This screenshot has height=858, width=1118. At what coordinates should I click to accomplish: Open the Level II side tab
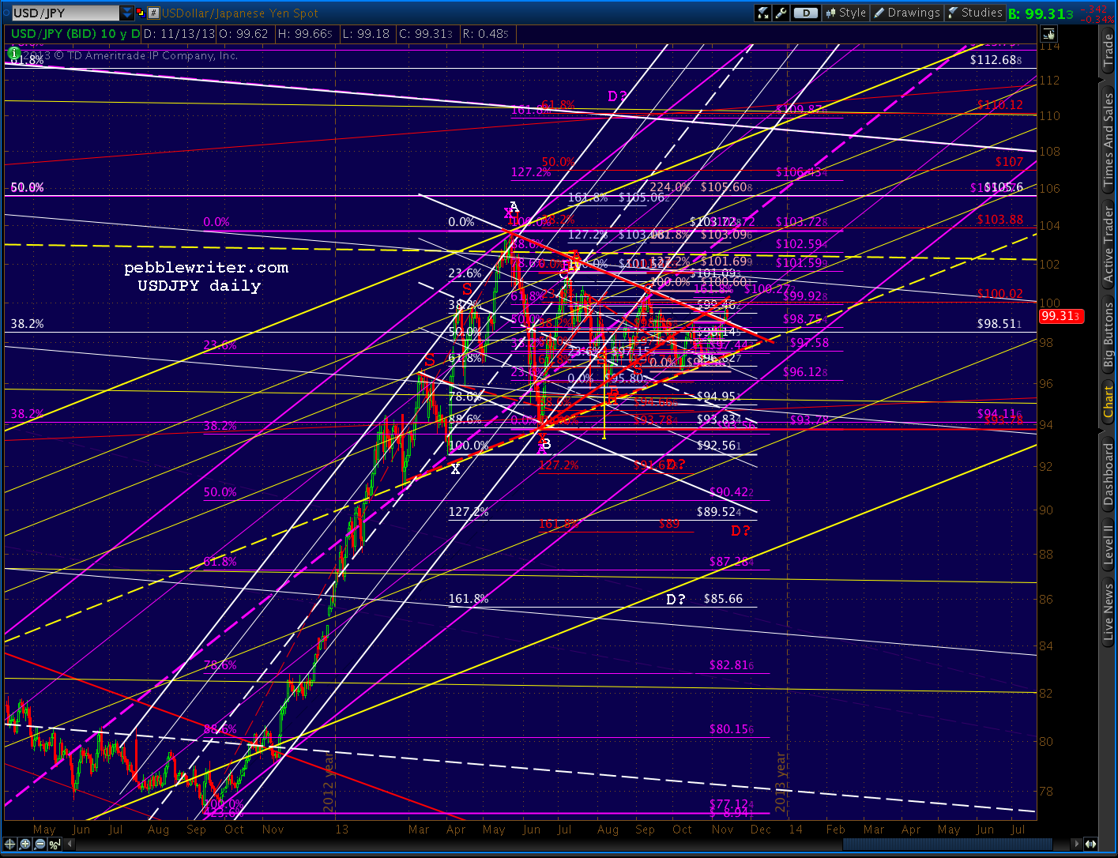click(1109, 545)
